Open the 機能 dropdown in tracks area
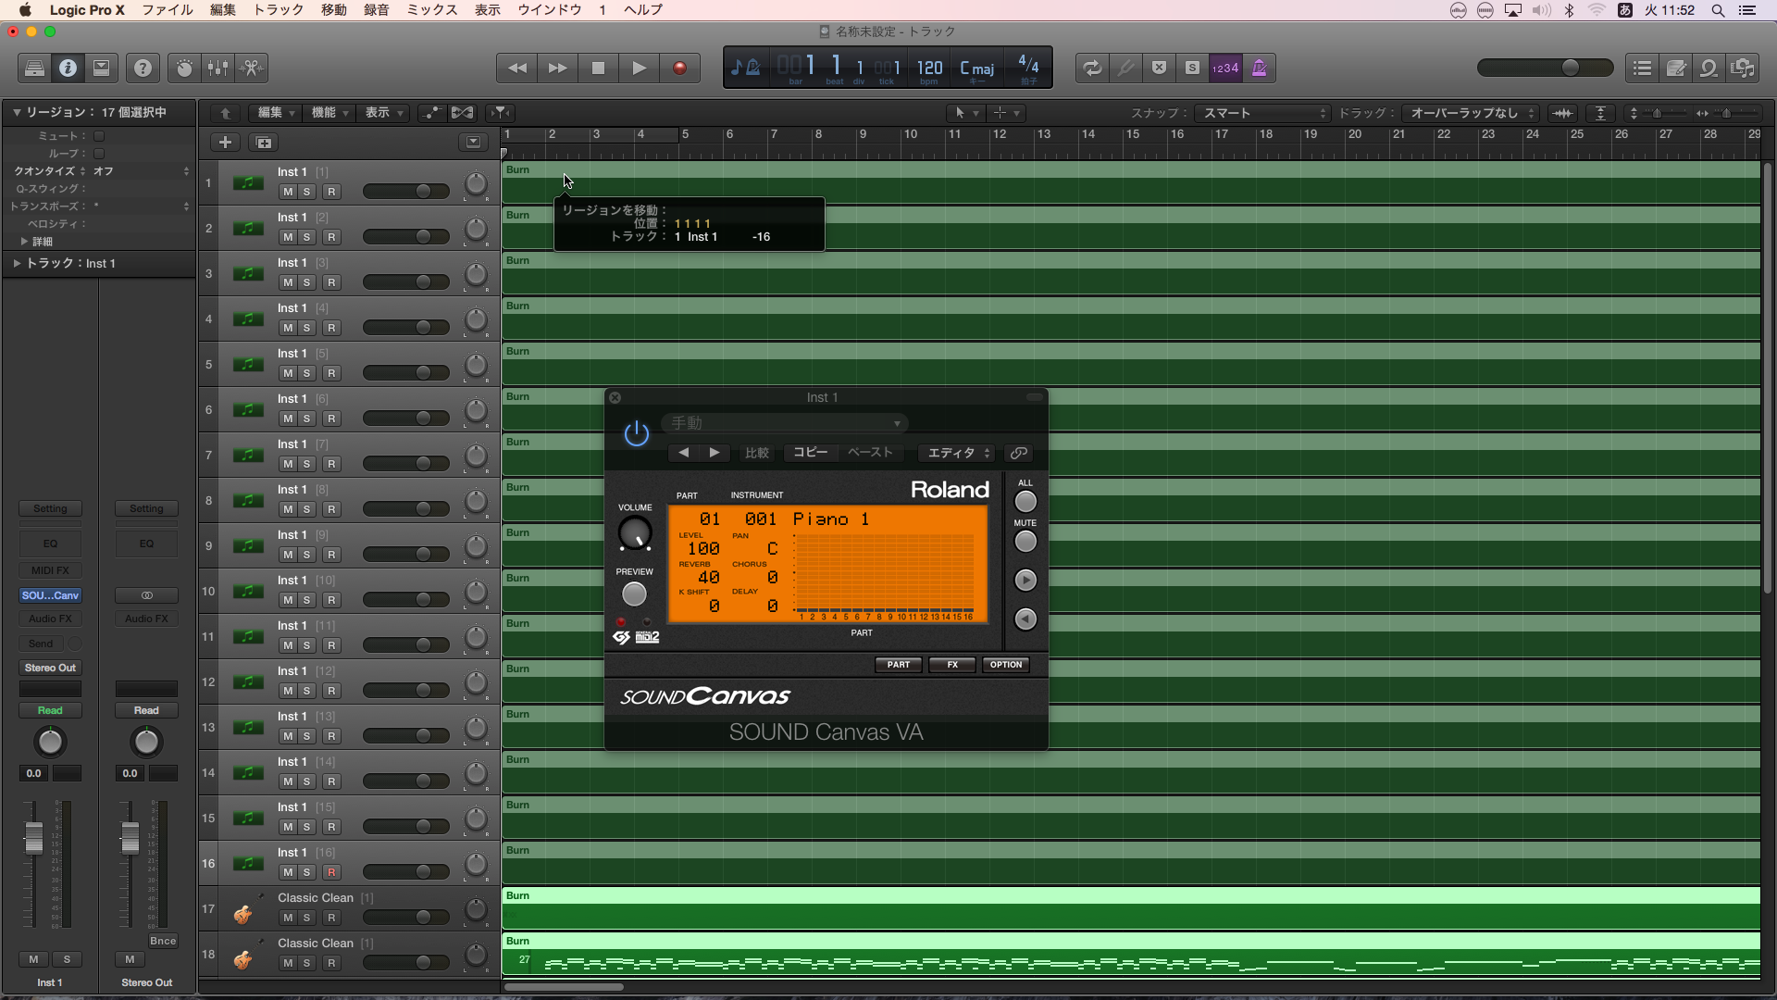Image resolution: width=1777 pixels, height=1000 pixels. click(x=329, y=113)
